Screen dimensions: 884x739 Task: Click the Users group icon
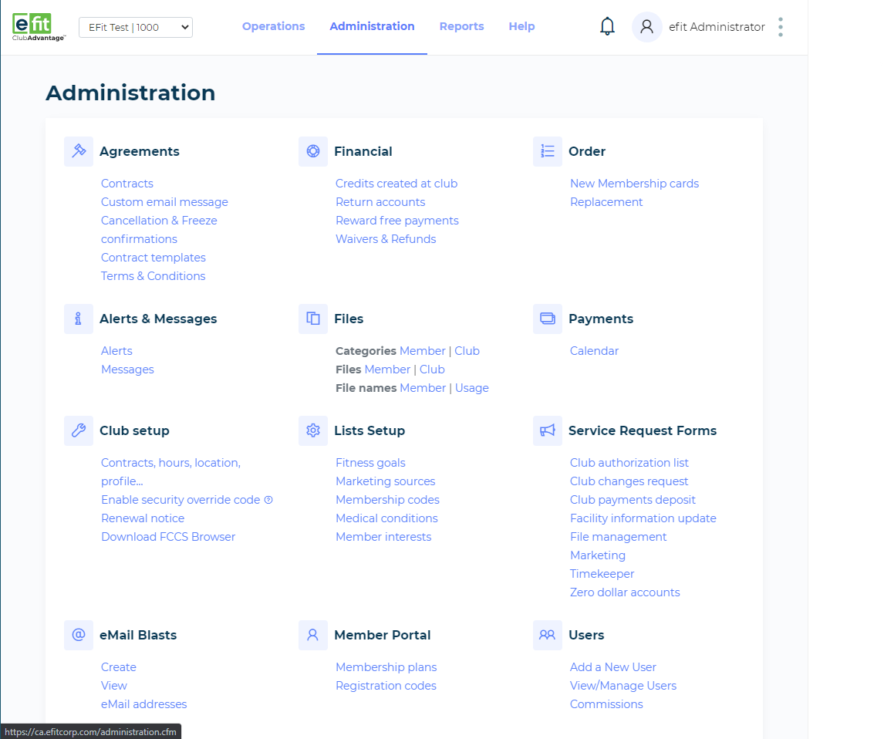tap(548, 636)
